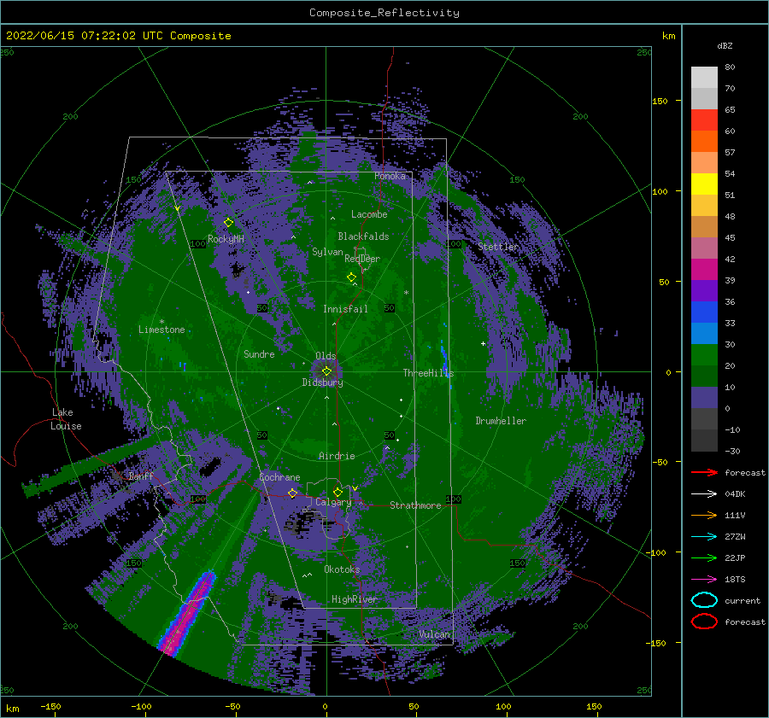Click the yellow marker near RockyMH
769x718 pixels.
[228, 223]
